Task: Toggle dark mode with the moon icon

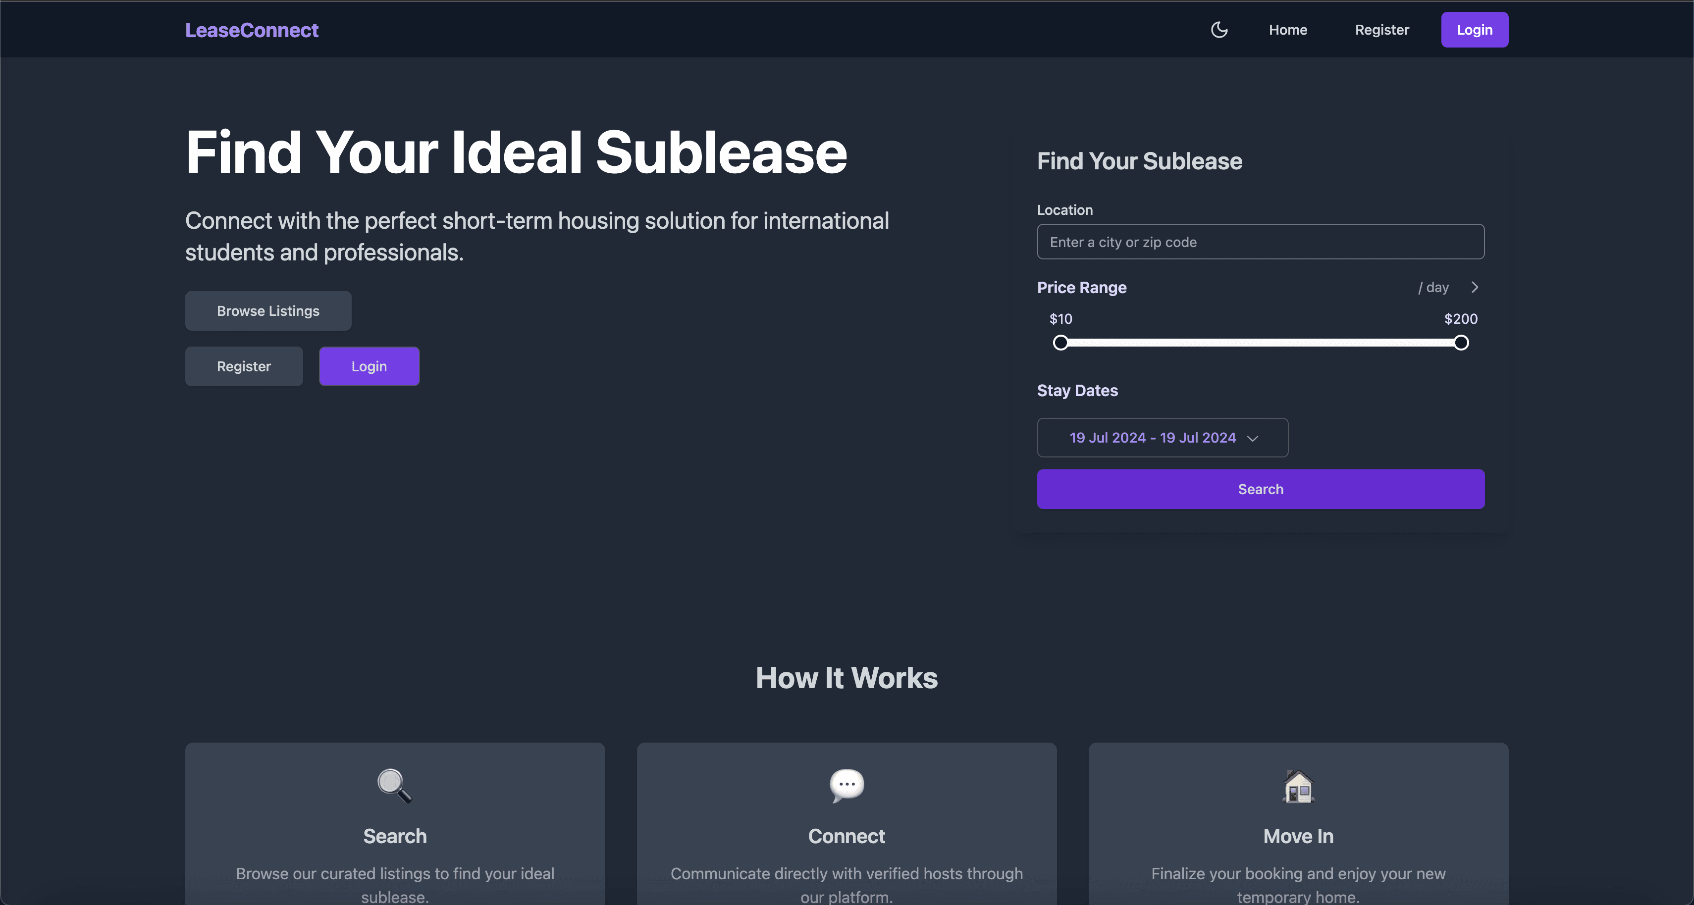Action: 1219,30
